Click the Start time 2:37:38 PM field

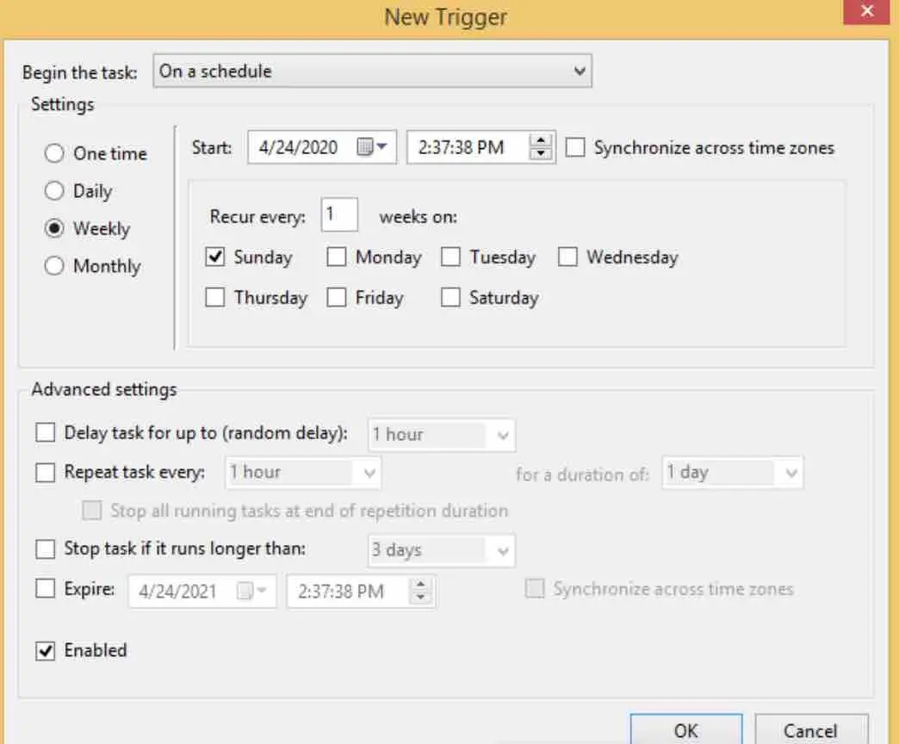(481, 147)
